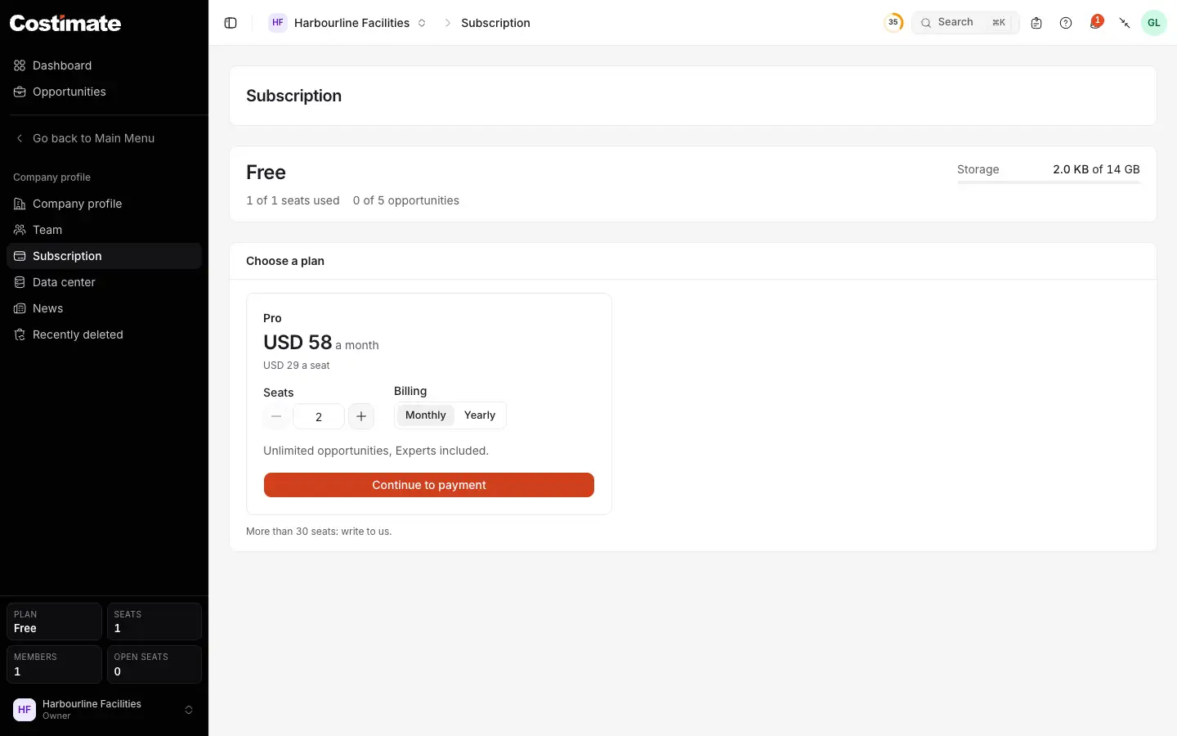Open notifications with red badge
1177x736 pixels.
[x=1095, y=22]
